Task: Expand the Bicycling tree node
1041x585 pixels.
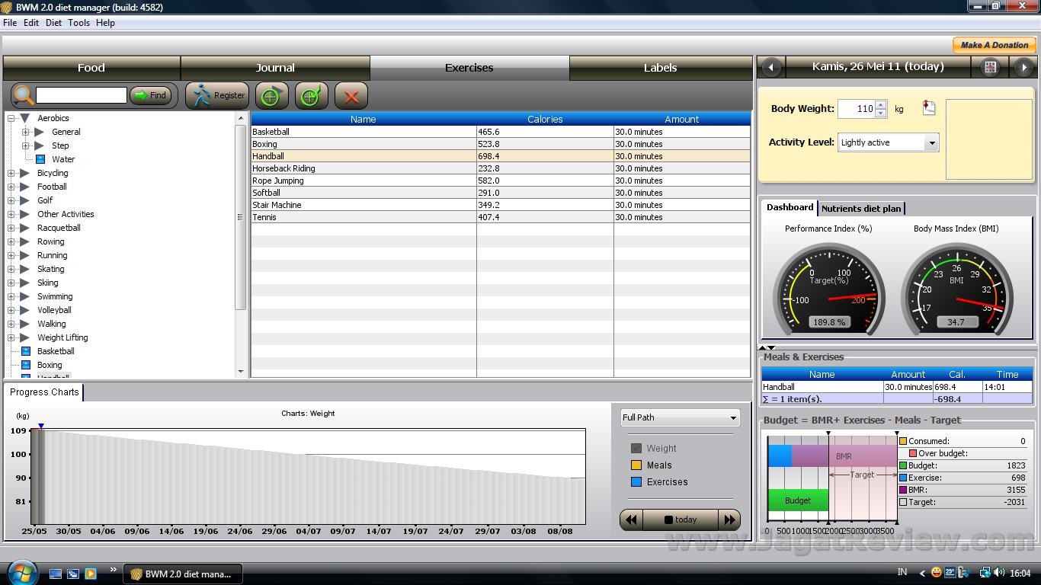Action: click(11, 173)
